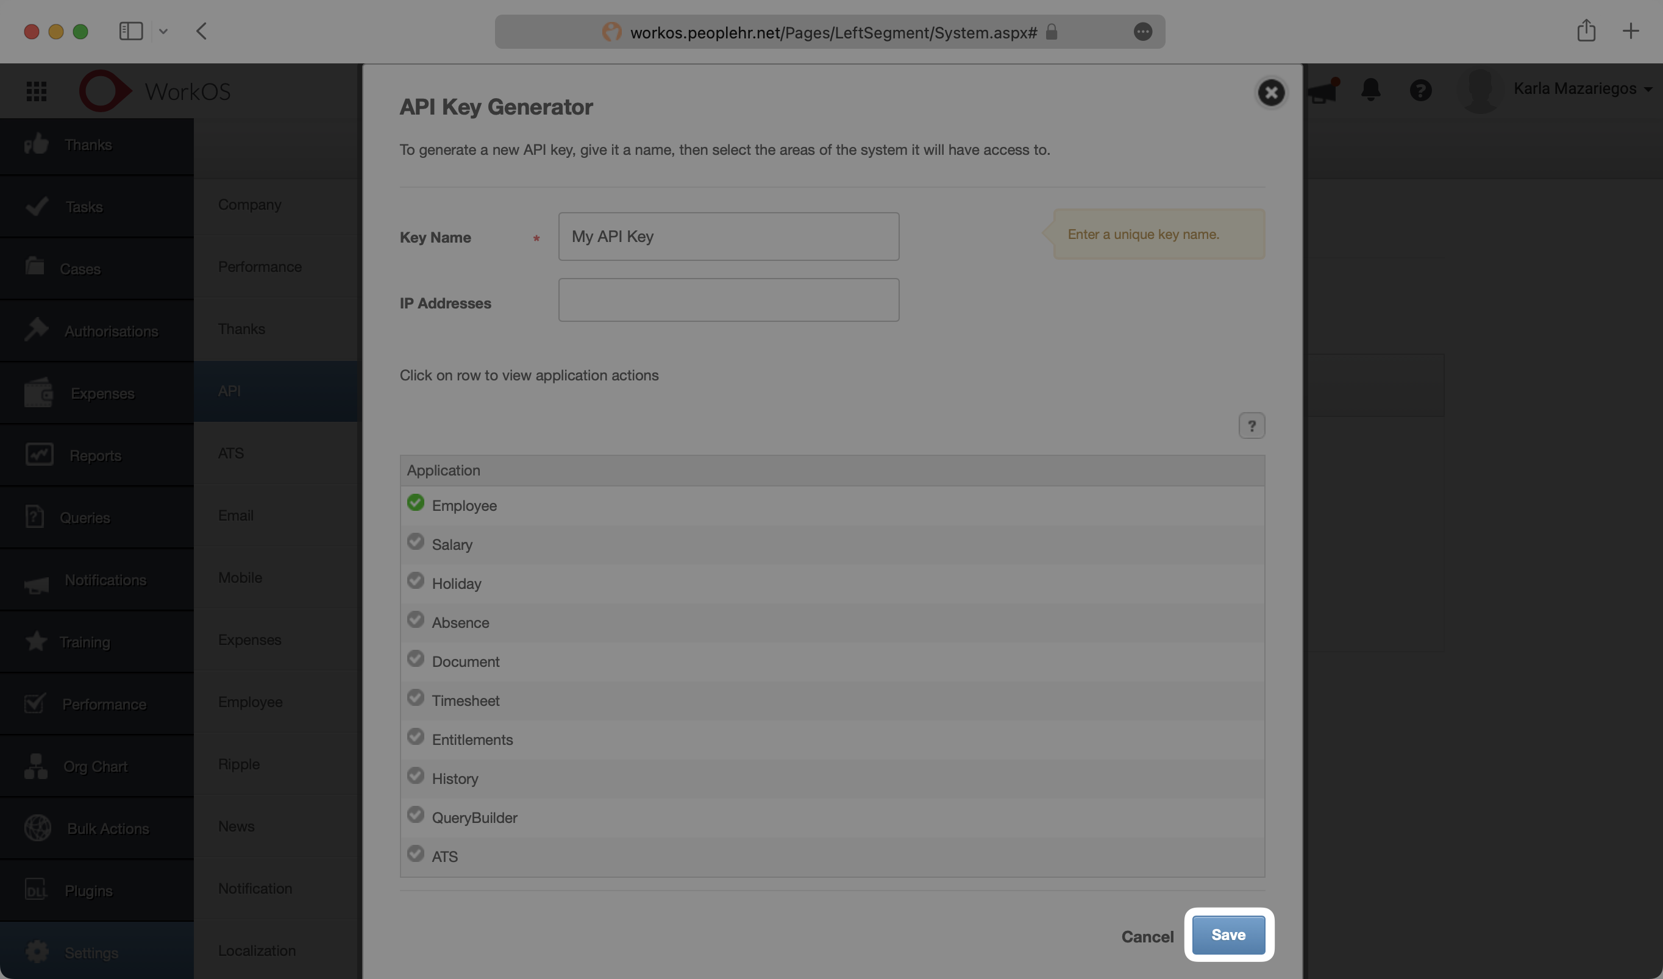Open the Thanks section in the sidebar
1663x979 pixels.
pyautogui.click(x=87, y=144)
